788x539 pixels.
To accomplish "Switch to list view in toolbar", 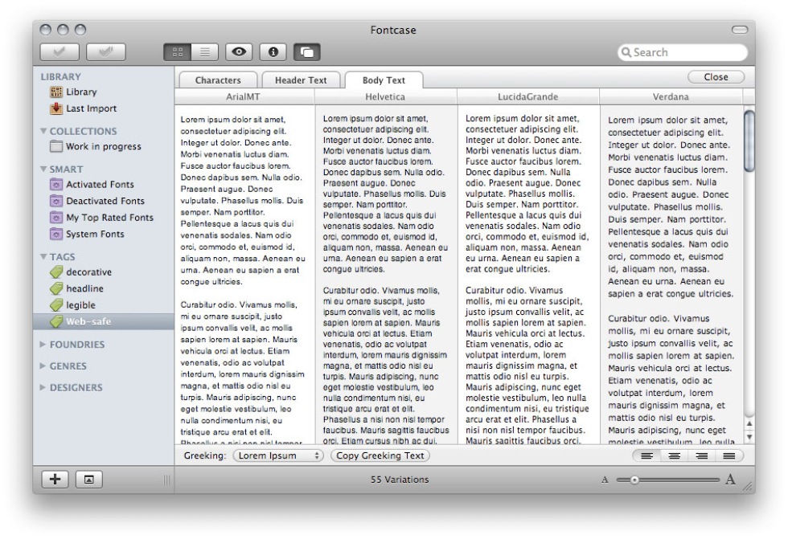I will pos(203,53).
